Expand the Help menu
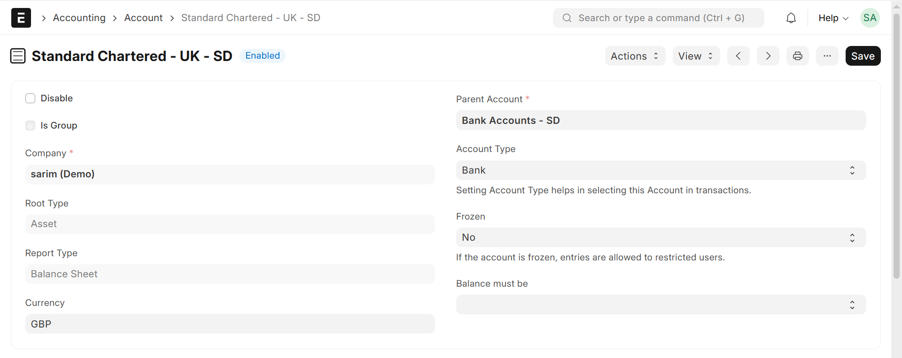The width and height of the screenshot is (902, 358). coord(833,18)
